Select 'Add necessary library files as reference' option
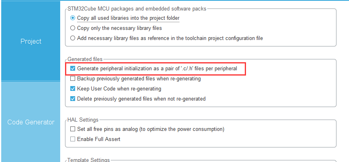This screenshot has height=162, width=349. [x=73, y=38]
